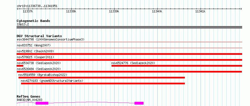Open variant nsv578615 (Cooper2011) label
This screenshot has width=250, height=106.
pyautogui.click(x=35, y=57)
